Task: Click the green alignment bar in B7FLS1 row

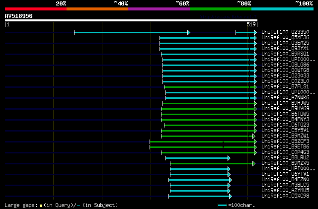Action: click(x=210, y=87)
